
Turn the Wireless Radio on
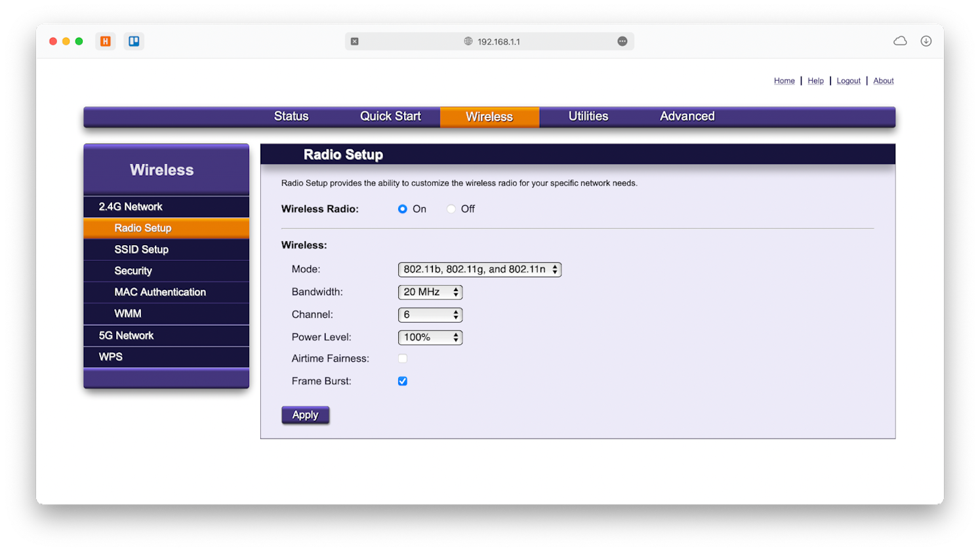(402, 208)
